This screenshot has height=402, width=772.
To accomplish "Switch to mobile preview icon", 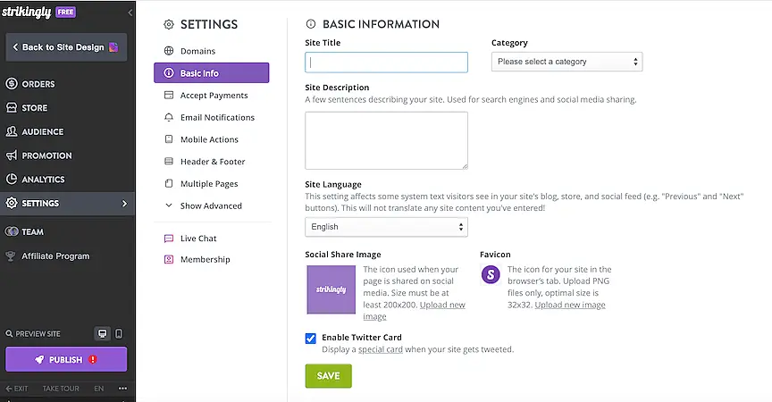I will pyautogui.click(x=119, y=334).
